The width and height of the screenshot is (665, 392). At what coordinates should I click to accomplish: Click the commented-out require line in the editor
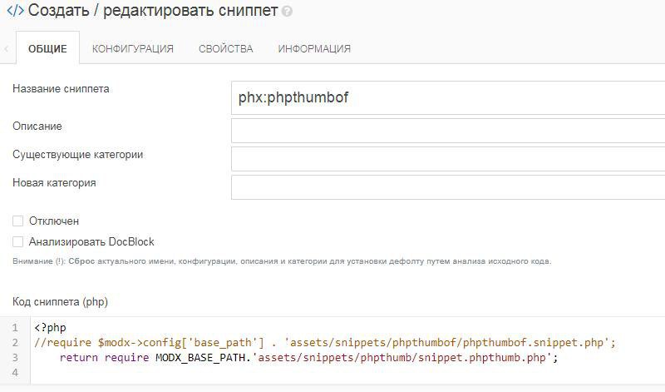(324, 342)
